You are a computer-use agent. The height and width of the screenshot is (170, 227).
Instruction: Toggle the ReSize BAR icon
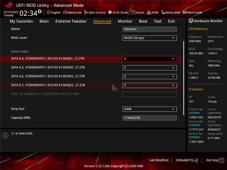(163, 12)
